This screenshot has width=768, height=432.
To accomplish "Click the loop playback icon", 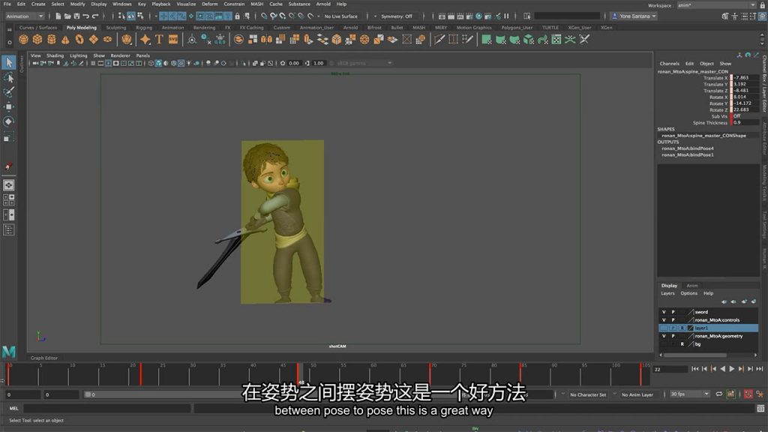I will [x=719, y=394].
